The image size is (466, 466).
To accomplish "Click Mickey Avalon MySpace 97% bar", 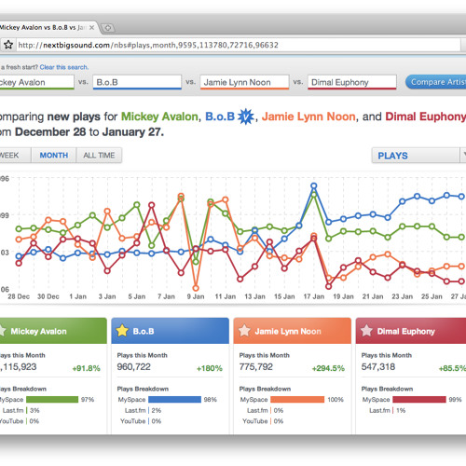I will tap(52, 400).
